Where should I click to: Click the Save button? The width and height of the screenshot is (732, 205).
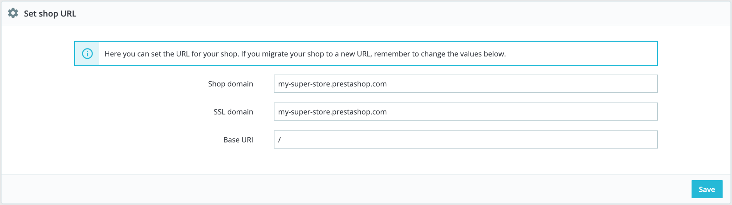pos(707,189)
